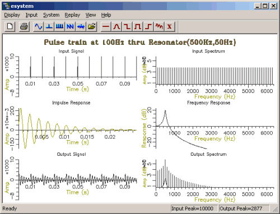Viewport: 280px width, 214px height.
Task: Click the Frequency Response graph peak
Action: (165, 111)
